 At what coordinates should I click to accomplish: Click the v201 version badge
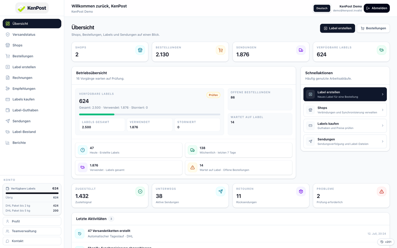pos(386,242)
